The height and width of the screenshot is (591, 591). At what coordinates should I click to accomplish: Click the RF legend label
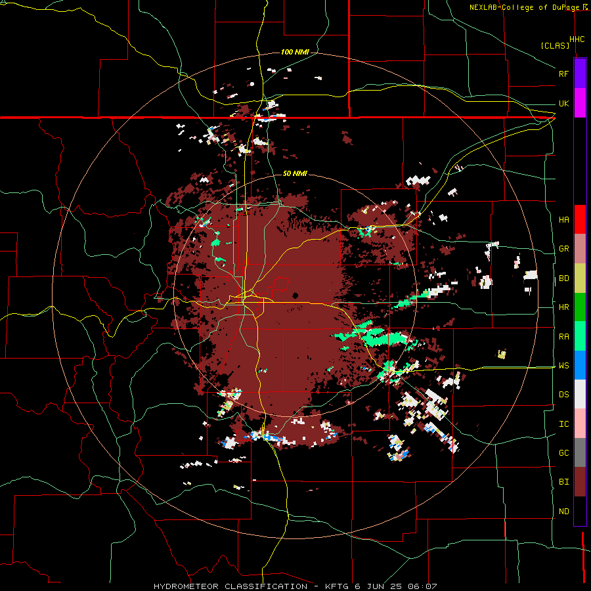[x=563, y=74]
